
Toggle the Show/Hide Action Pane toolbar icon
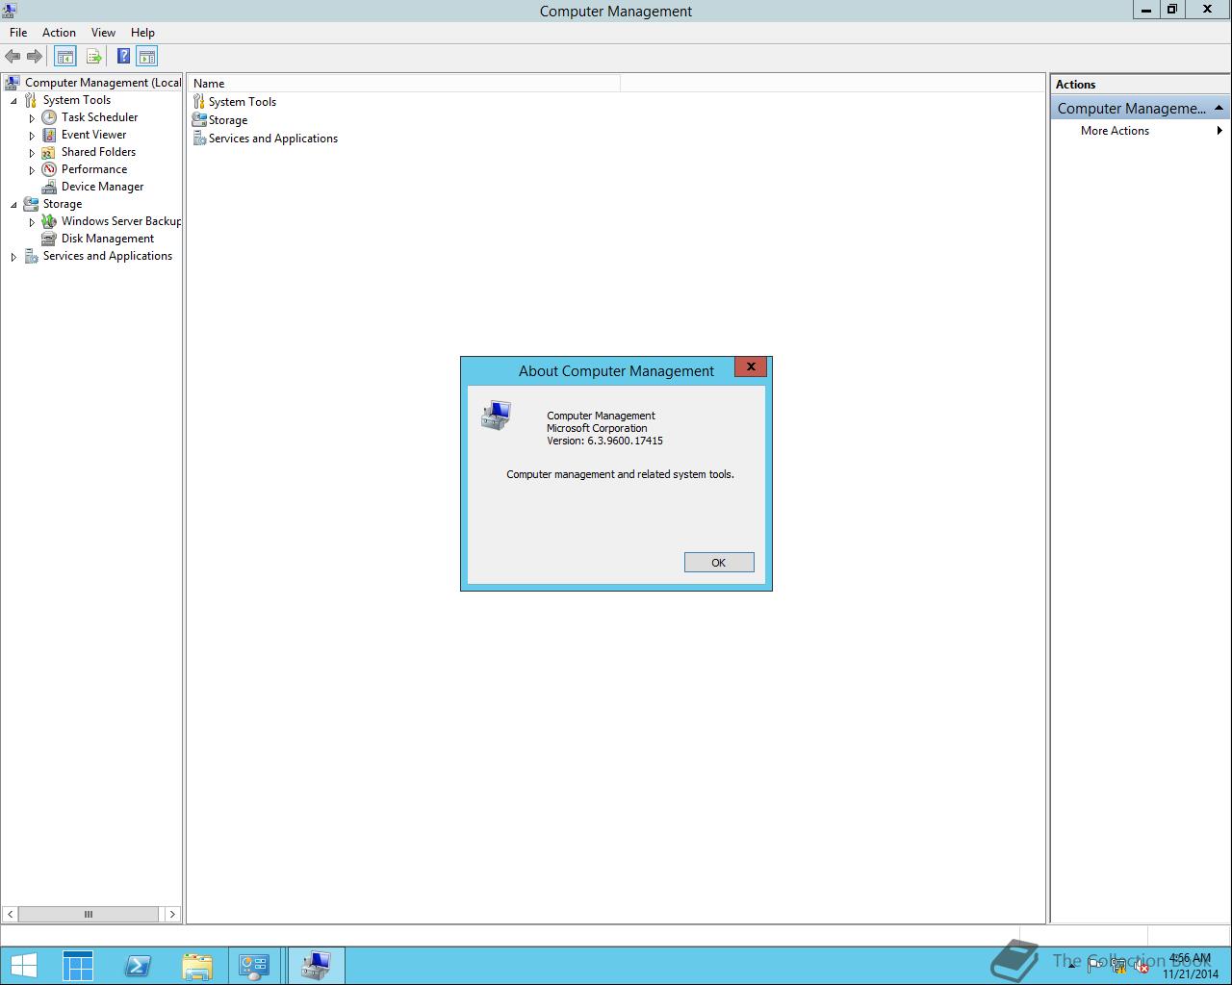click(146, 57)
